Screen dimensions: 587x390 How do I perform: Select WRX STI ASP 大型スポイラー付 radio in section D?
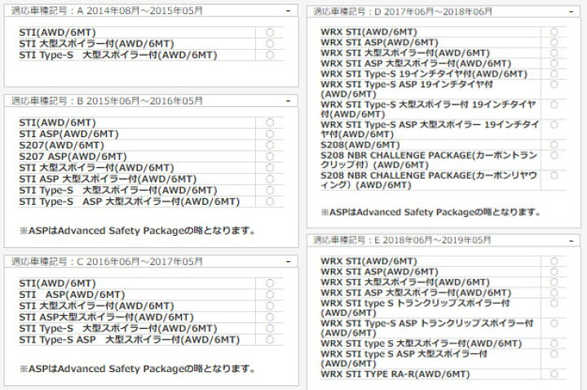(x=554, y=64)
